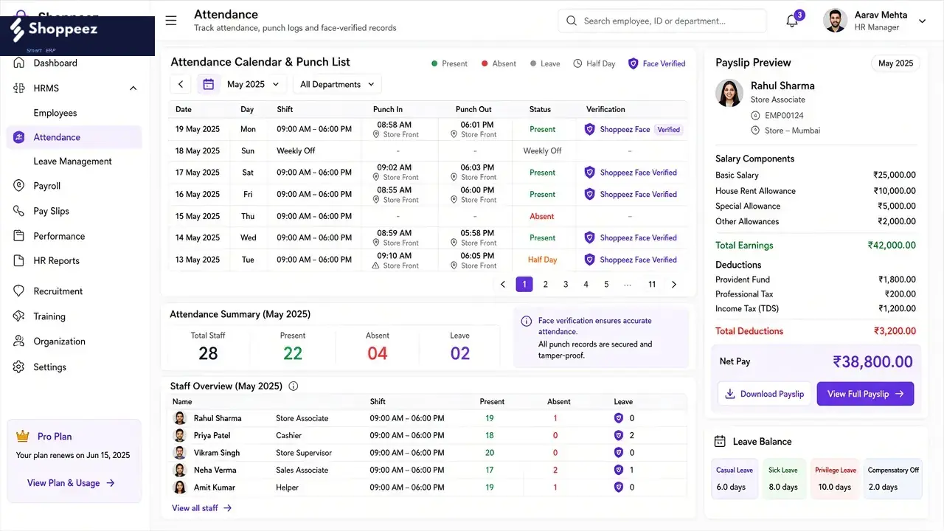The image size is (944, 531).
Task: Click the Download Payslip button
Action: 765,394
